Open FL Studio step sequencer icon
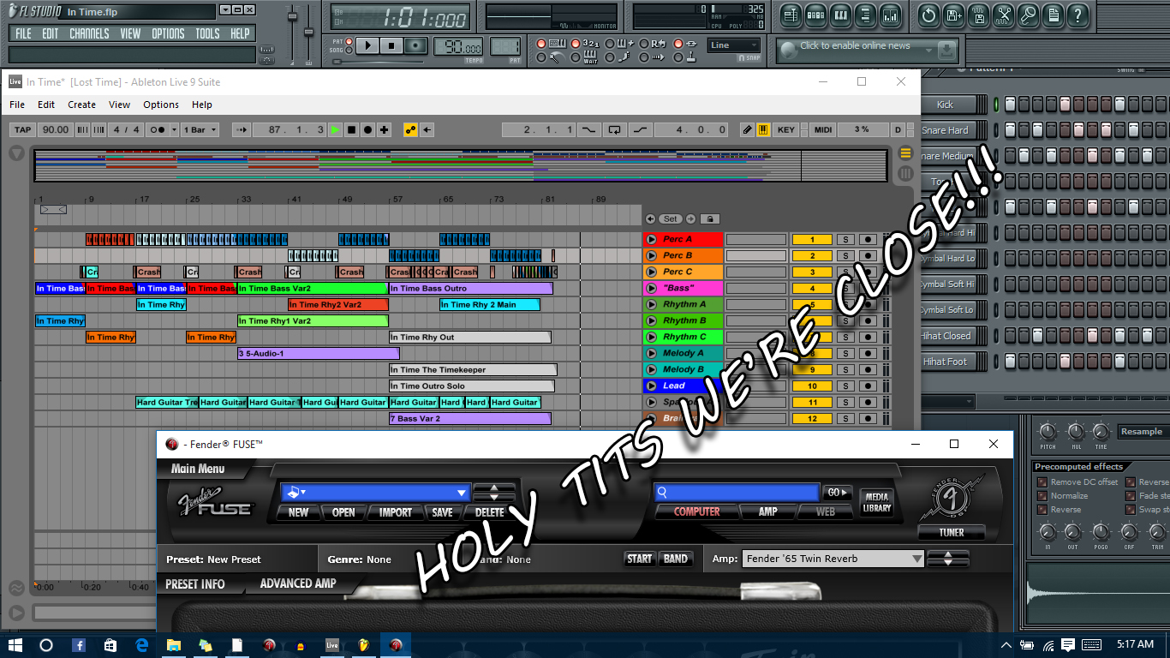Viewport: 1170px width, 658px height. (x=815, y=15)
